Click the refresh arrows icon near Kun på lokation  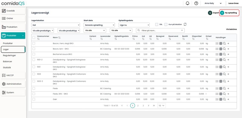[x=185, y=24]
